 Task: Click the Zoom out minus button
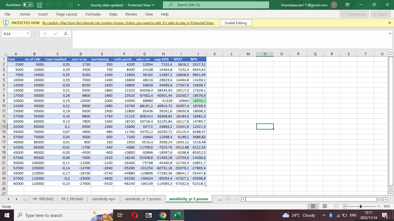[345, 207]
